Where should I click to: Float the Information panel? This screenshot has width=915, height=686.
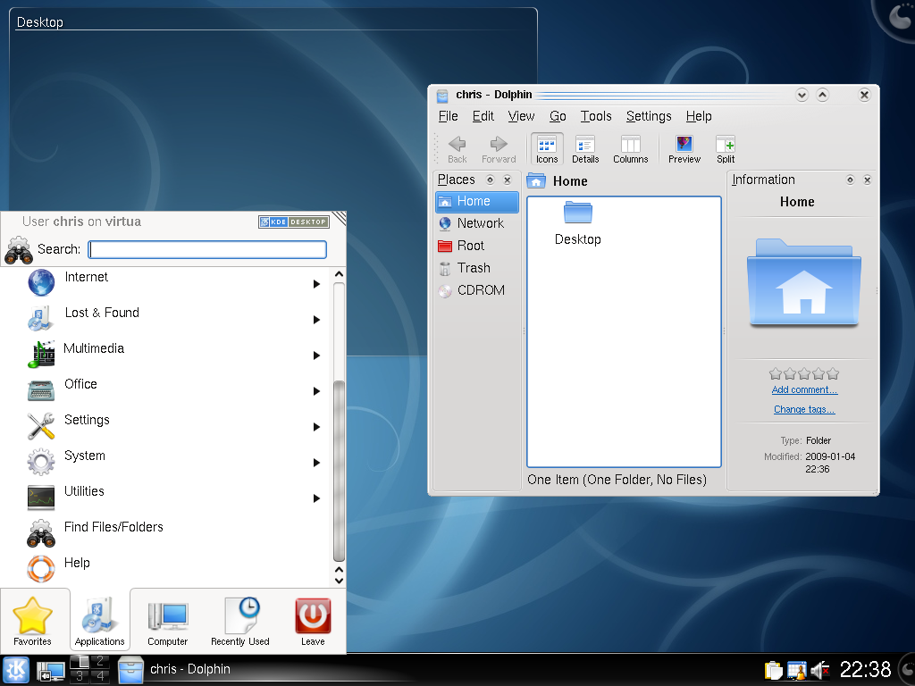coord(851,180)
